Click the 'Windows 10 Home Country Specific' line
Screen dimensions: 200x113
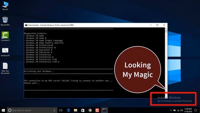click(x=44, y=43)
